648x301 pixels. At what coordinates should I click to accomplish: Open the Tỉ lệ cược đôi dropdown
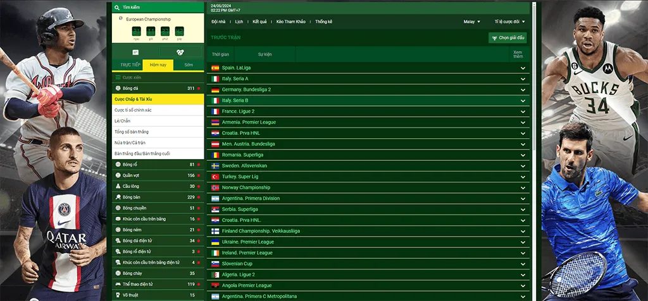(509, 21)
